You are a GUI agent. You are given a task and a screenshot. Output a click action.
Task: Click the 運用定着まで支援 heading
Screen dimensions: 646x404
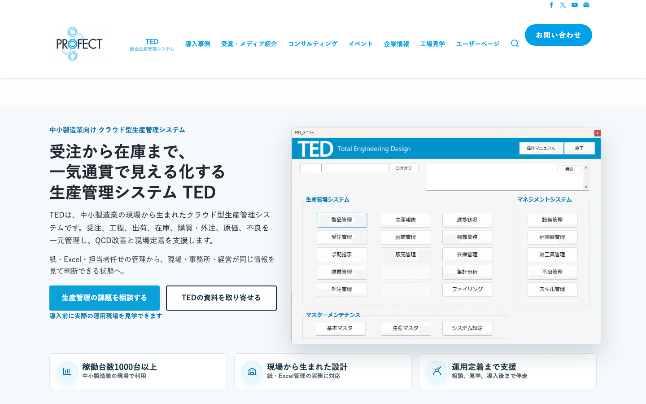click(484, 367)
